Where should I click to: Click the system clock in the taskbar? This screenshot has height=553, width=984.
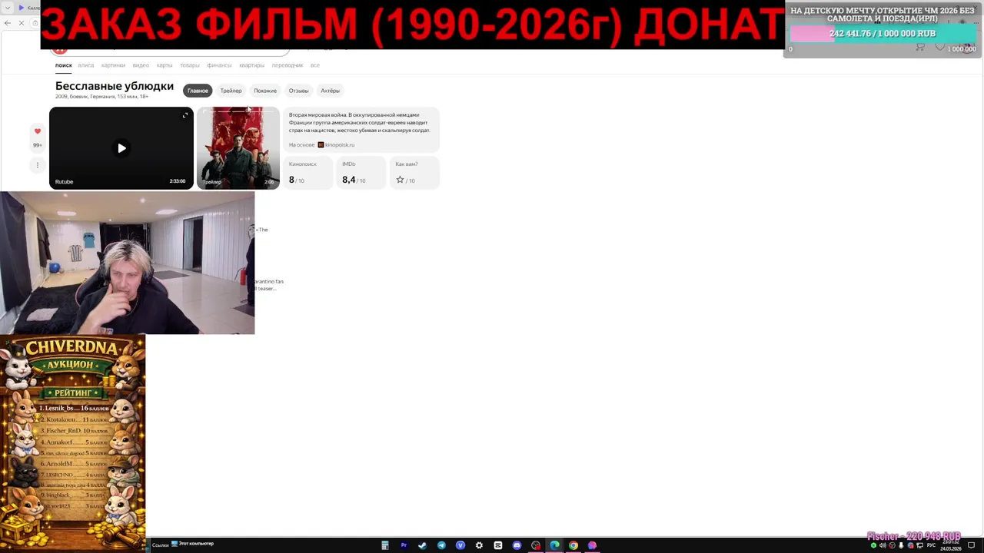[951, 545]
